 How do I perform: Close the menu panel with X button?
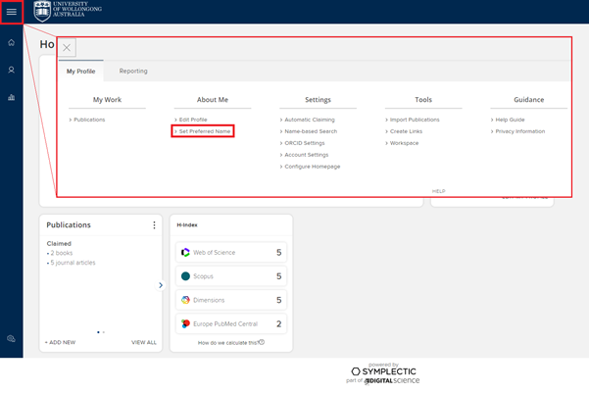click(x=67, y=48)
